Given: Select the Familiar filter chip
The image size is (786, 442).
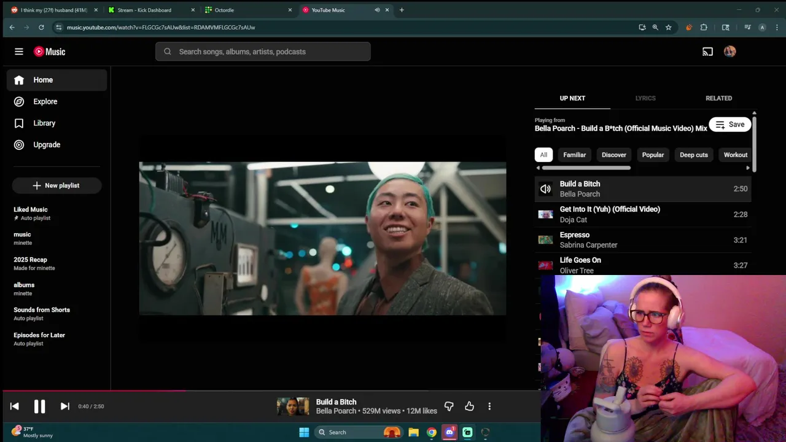Looking at the screenshot, I should point(575,155).
